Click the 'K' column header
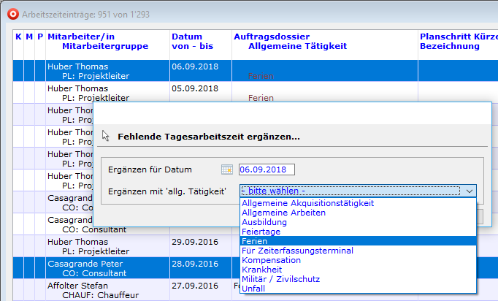This screenshot has width=498, height=301. pos(18,36)
